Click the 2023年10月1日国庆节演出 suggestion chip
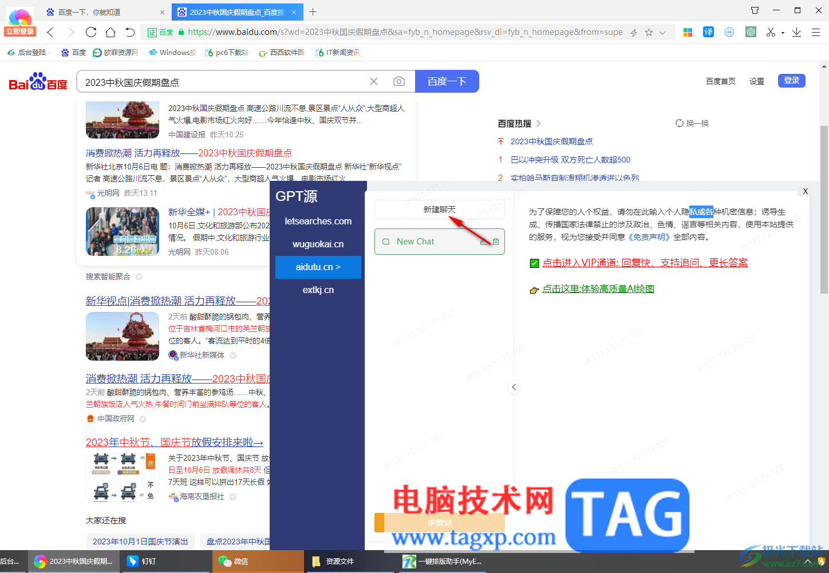This screenshot has width=829, height=573. coord(140,542)
